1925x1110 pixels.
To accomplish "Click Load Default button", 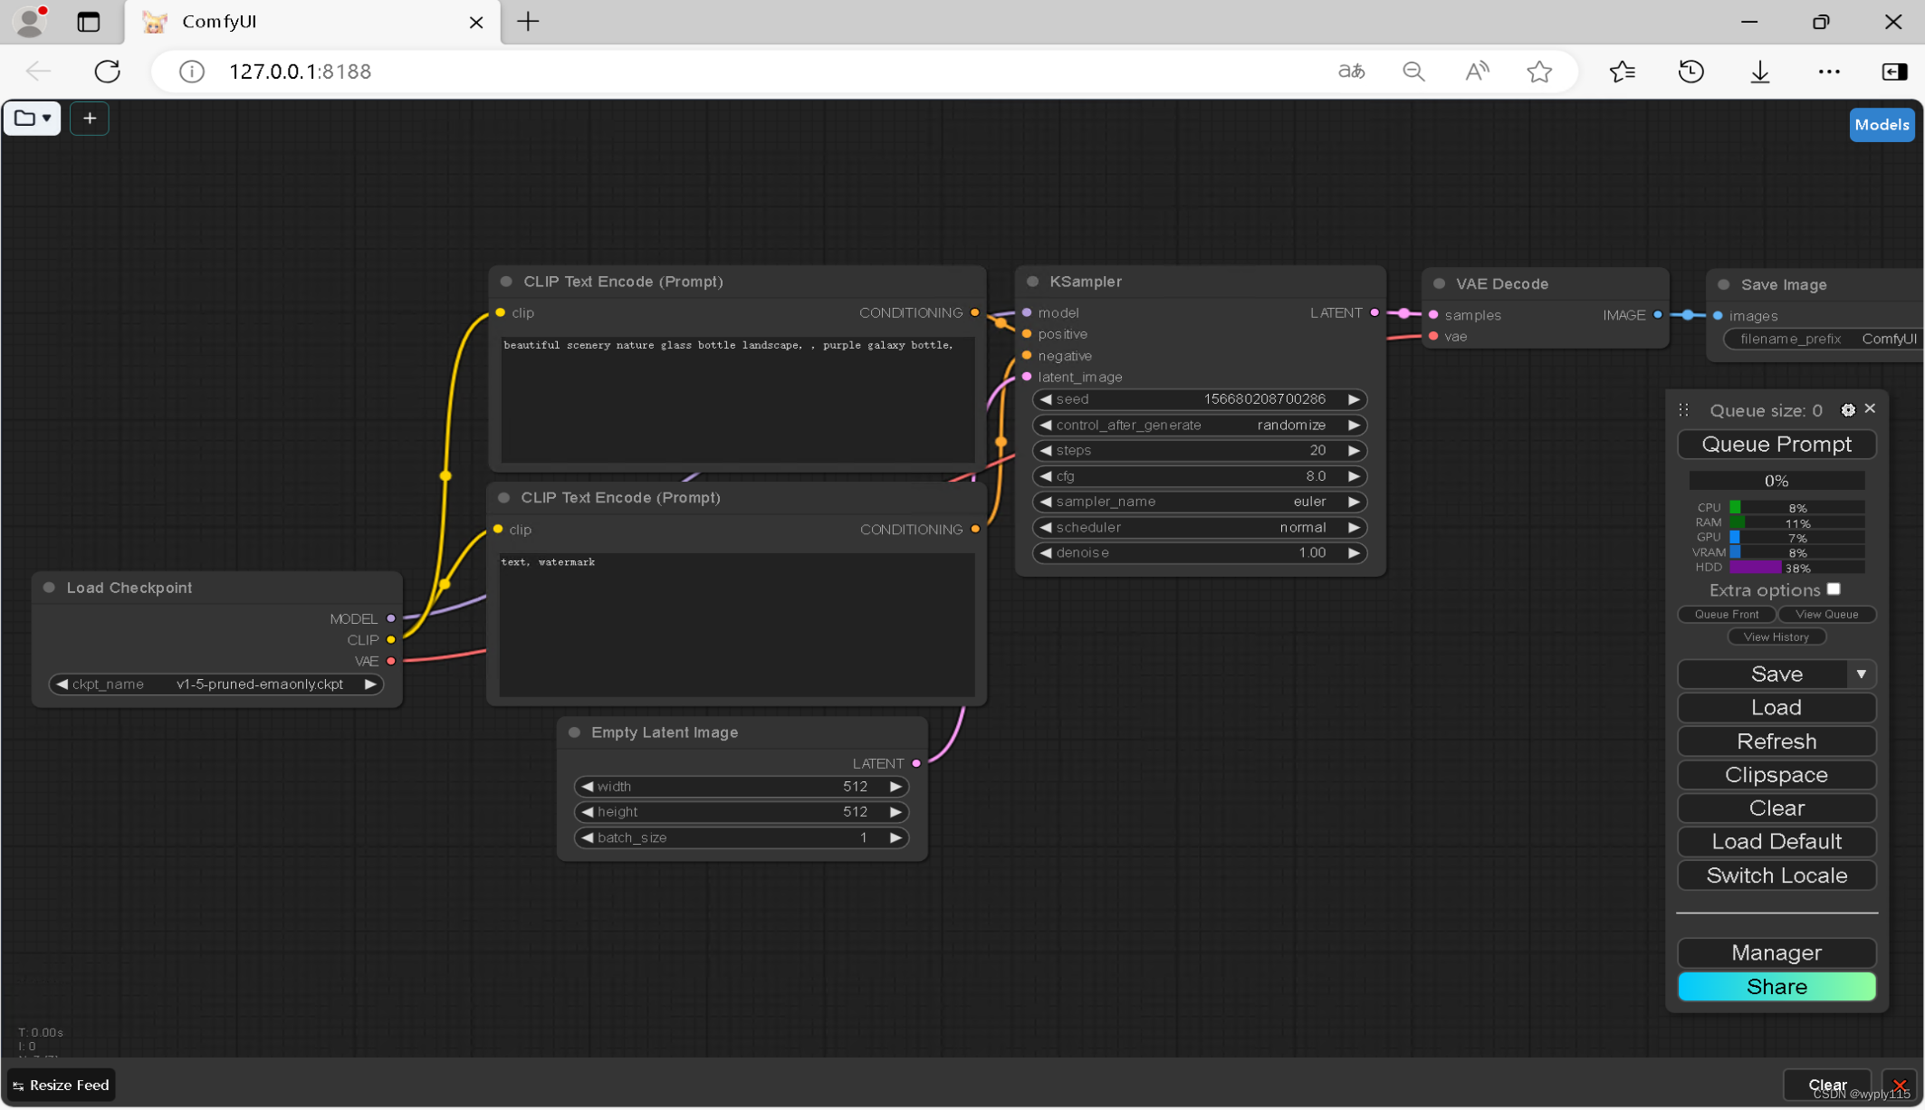I will pyautogui.click(x=1777, y=842).
